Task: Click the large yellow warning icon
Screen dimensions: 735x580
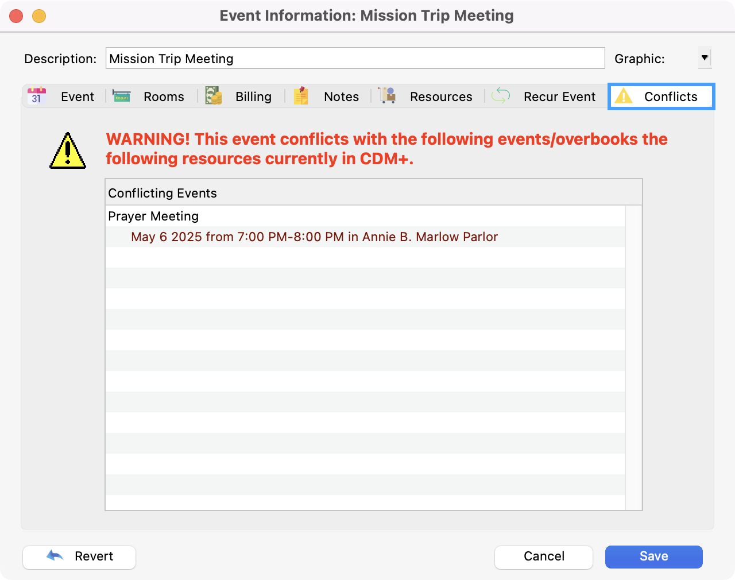Action: pos(68,151)
